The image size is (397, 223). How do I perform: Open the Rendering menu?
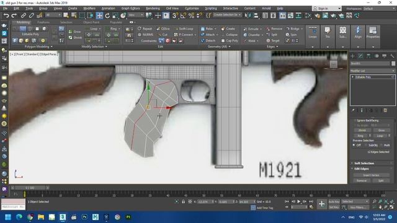click(153, 8)
